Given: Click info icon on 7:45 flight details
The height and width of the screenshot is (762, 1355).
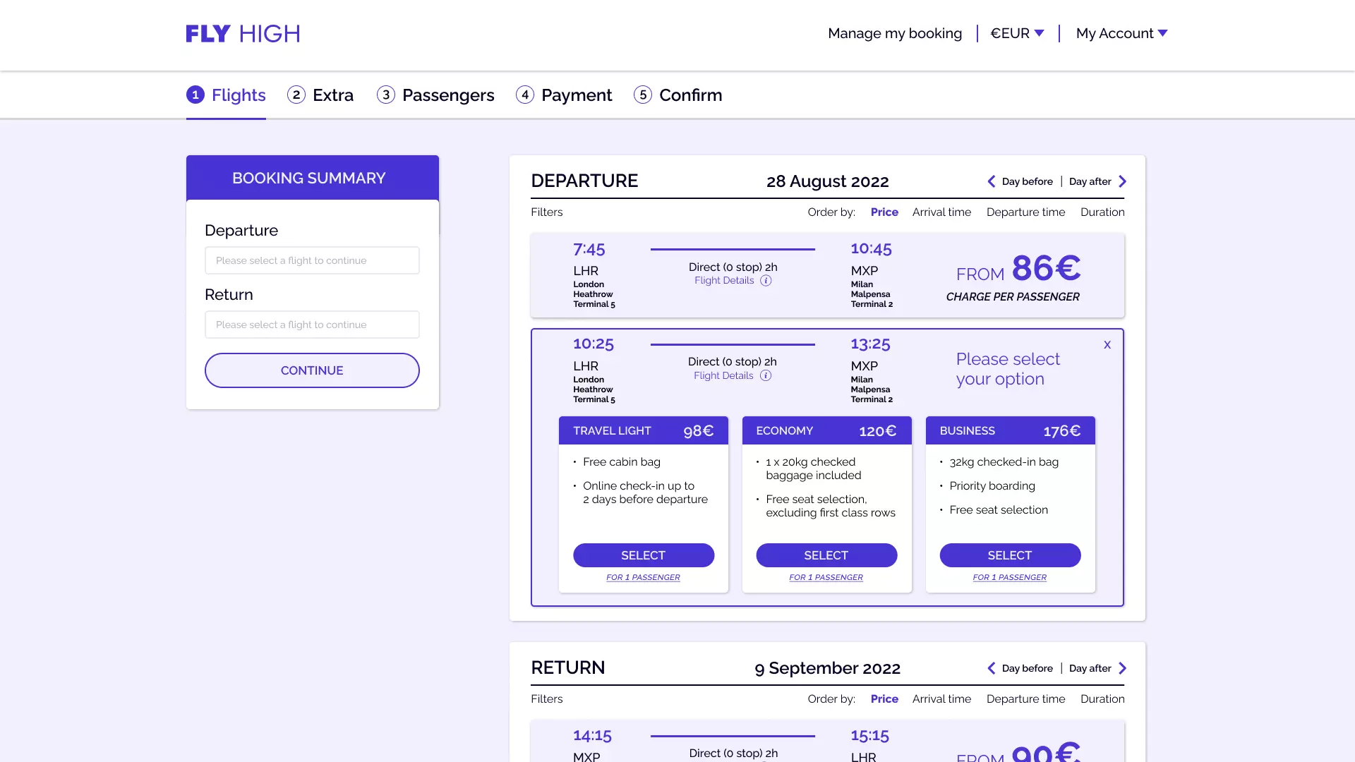Looking at the screenshot, I should [766, 281].
